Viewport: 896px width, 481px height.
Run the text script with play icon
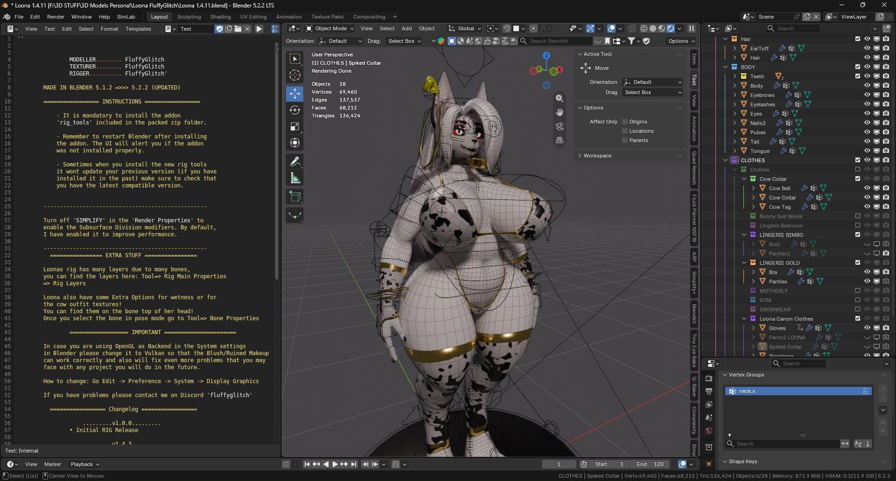pyautogui.click(x=259, y=29)
